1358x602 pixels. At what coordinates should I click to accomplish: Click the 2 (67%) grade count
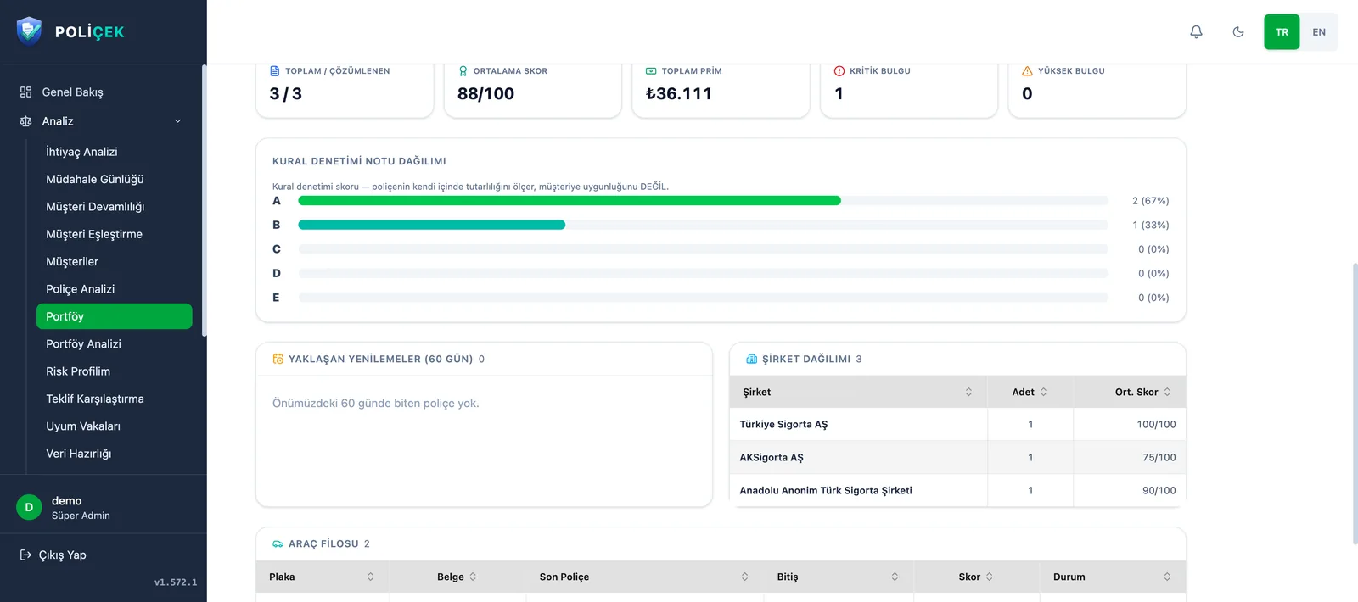(1150, 201)
